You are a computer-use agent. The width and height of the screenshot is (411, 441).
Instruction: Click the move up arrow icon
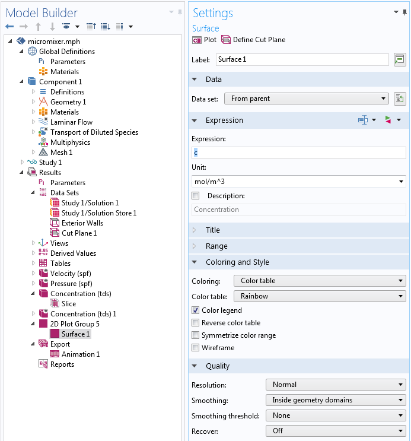[x=38, y=27]
